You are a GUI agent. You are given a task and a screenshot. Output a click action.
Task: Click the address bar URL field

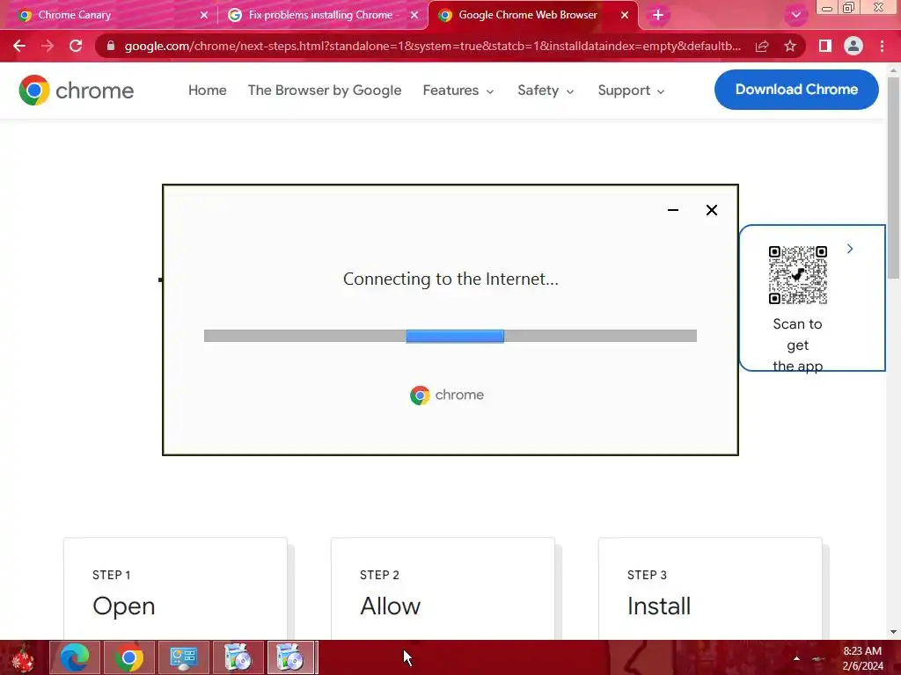432,46
